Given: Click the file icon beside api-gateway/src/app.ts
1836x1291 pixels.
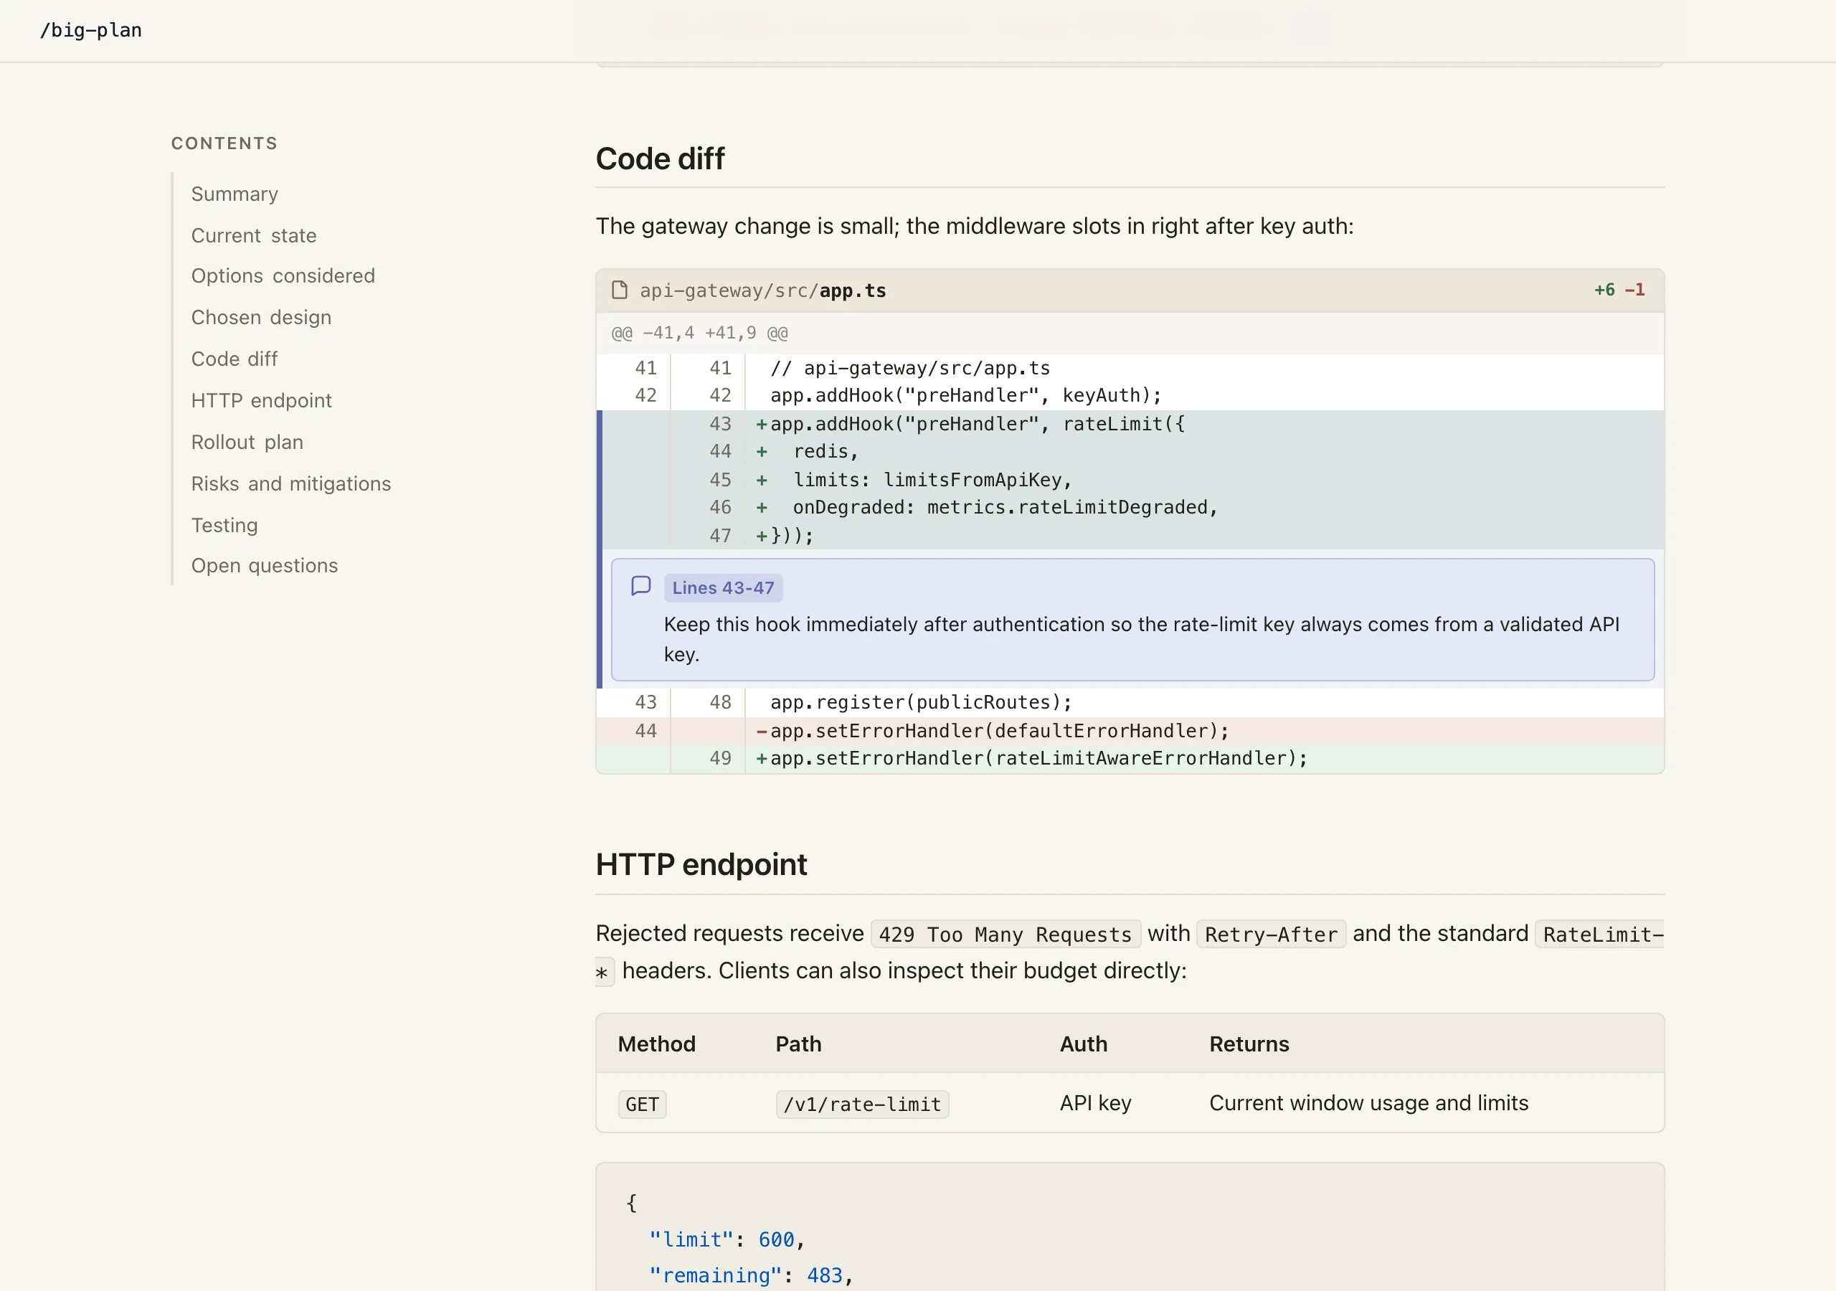Looking at the screenshot, I should [619, 290].
